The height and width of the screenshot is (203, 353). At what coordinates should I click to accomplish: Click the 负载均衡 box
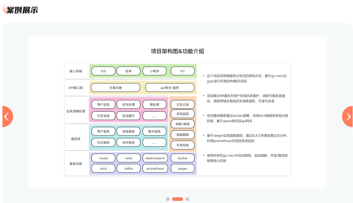116,88
